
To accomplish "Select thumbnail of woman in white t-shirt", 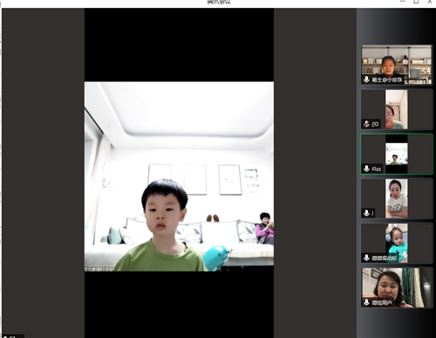I will (x=397, y=198).
